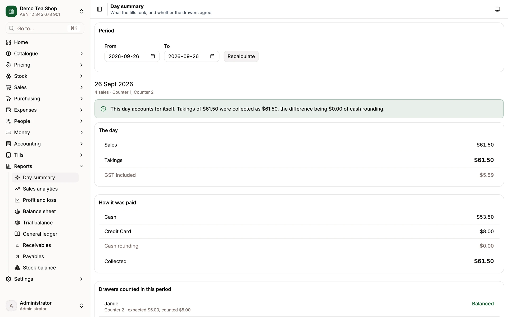This screenshot has height=317, width=508.
Task: Open the General ledger report
Action: click(45, 234)
